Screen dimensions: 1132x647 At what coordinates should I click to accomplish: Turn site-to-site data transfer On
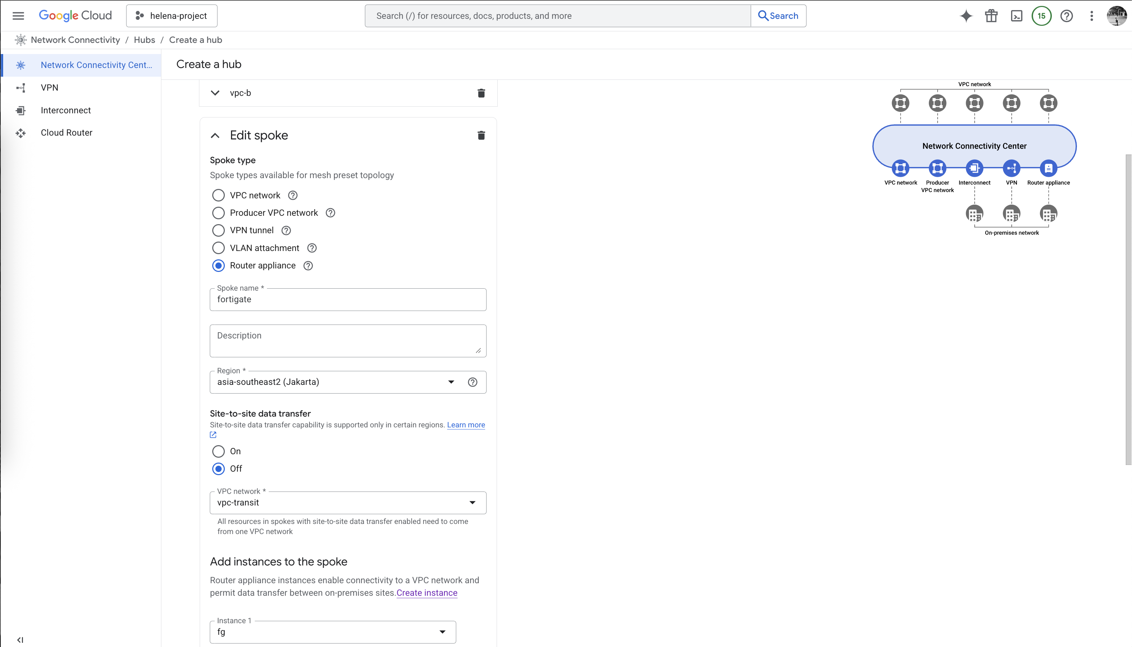coord(218,451)
